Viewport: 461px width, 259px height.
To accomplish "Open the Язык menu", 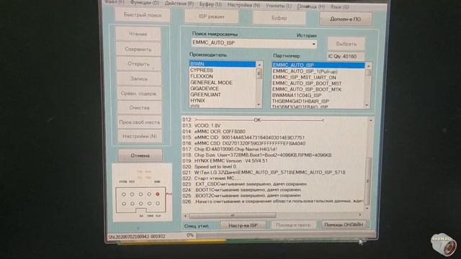I will [339, 7].
